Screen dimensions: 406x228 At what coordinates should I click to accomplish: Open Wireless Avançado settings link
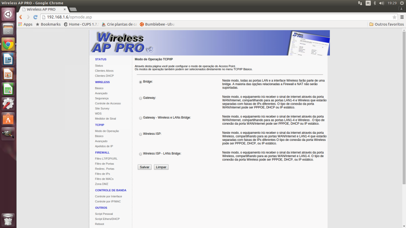pos(101,93)
